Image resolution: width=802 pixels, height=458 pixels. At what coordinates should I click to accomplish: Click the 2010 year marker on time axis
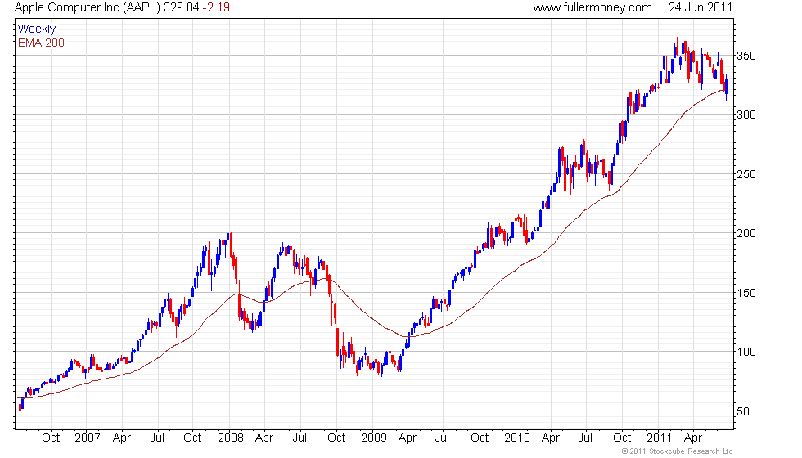click(x=516, y=438)
